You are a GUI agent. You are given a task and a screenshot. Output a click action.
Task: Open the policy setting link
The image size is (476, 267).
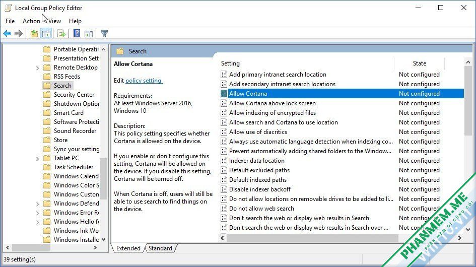144,81
